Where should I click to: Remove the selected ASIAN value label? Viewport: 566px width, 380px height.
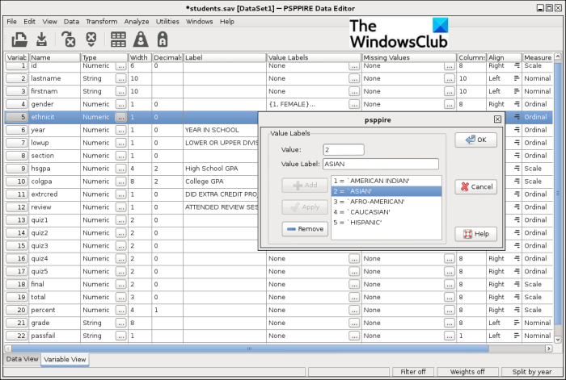coord(305,229)
